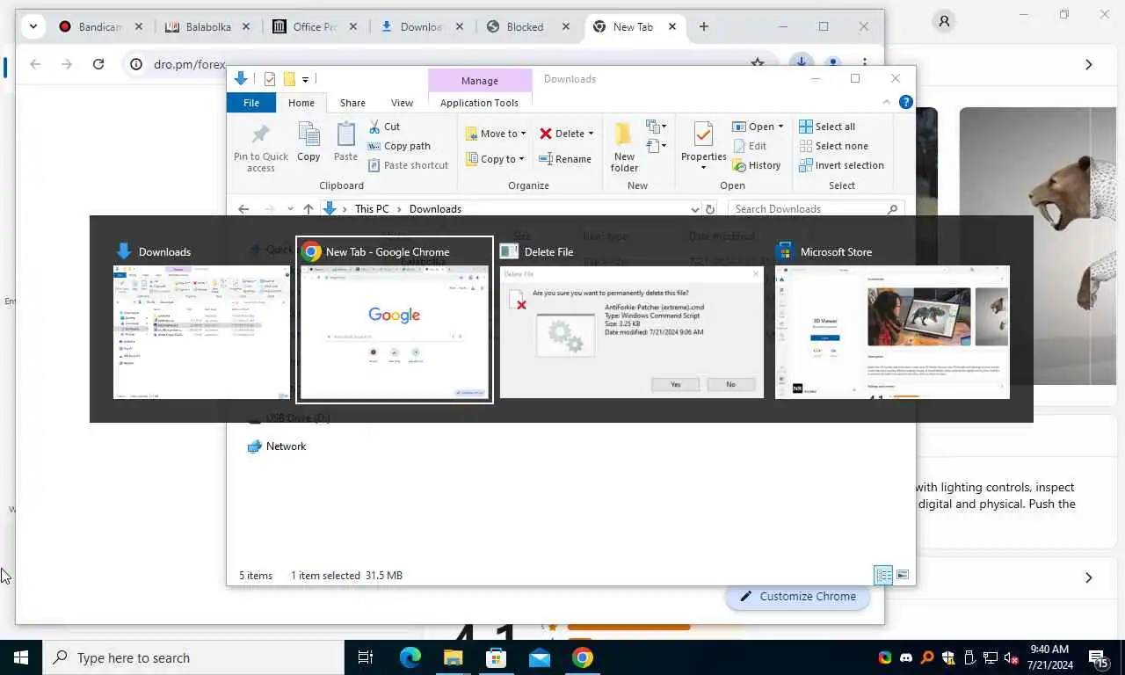Open the Copy to dropdown
This screenshot has height=675, width=1125.
tap(497, 159)
